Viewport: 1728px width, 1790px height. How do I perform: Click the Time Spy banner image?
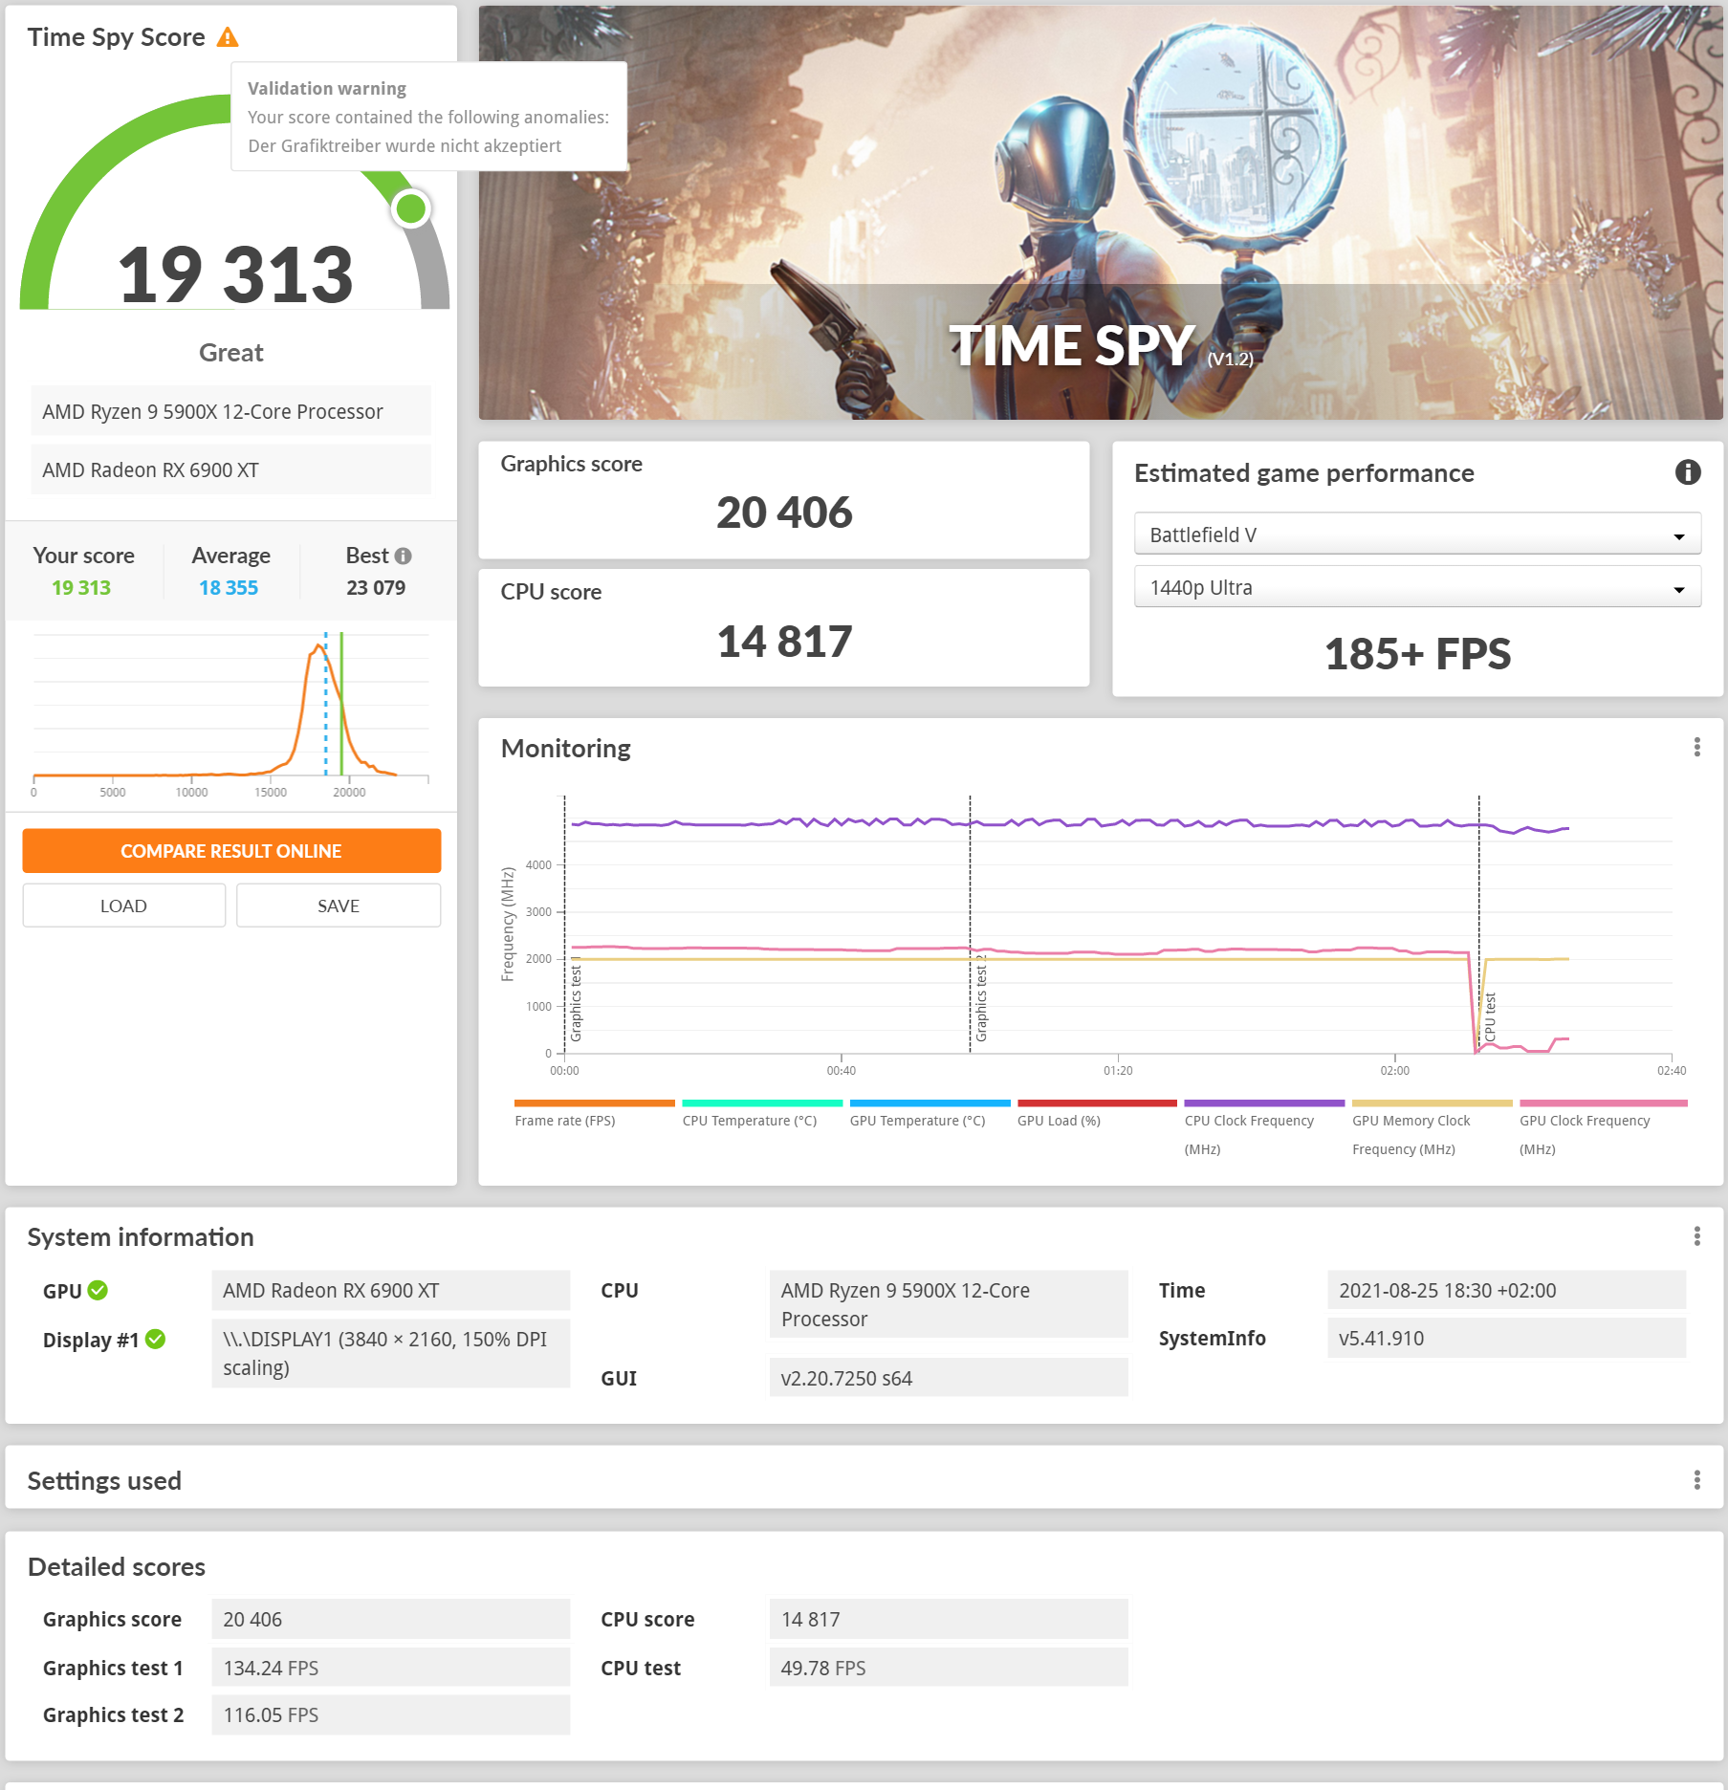1101,212
